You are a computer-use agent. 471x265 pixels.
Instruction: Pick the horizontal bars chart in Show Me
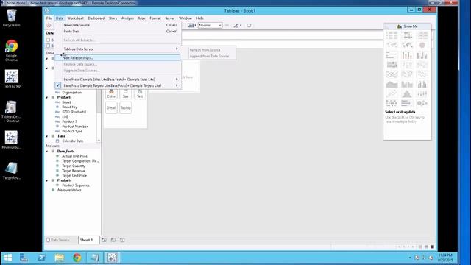click(392, 55)
